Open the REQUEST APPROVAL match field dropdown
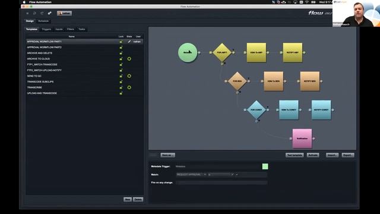Image resolution: width=380 pixels, height=214 pixels. (x=191, y=174)
